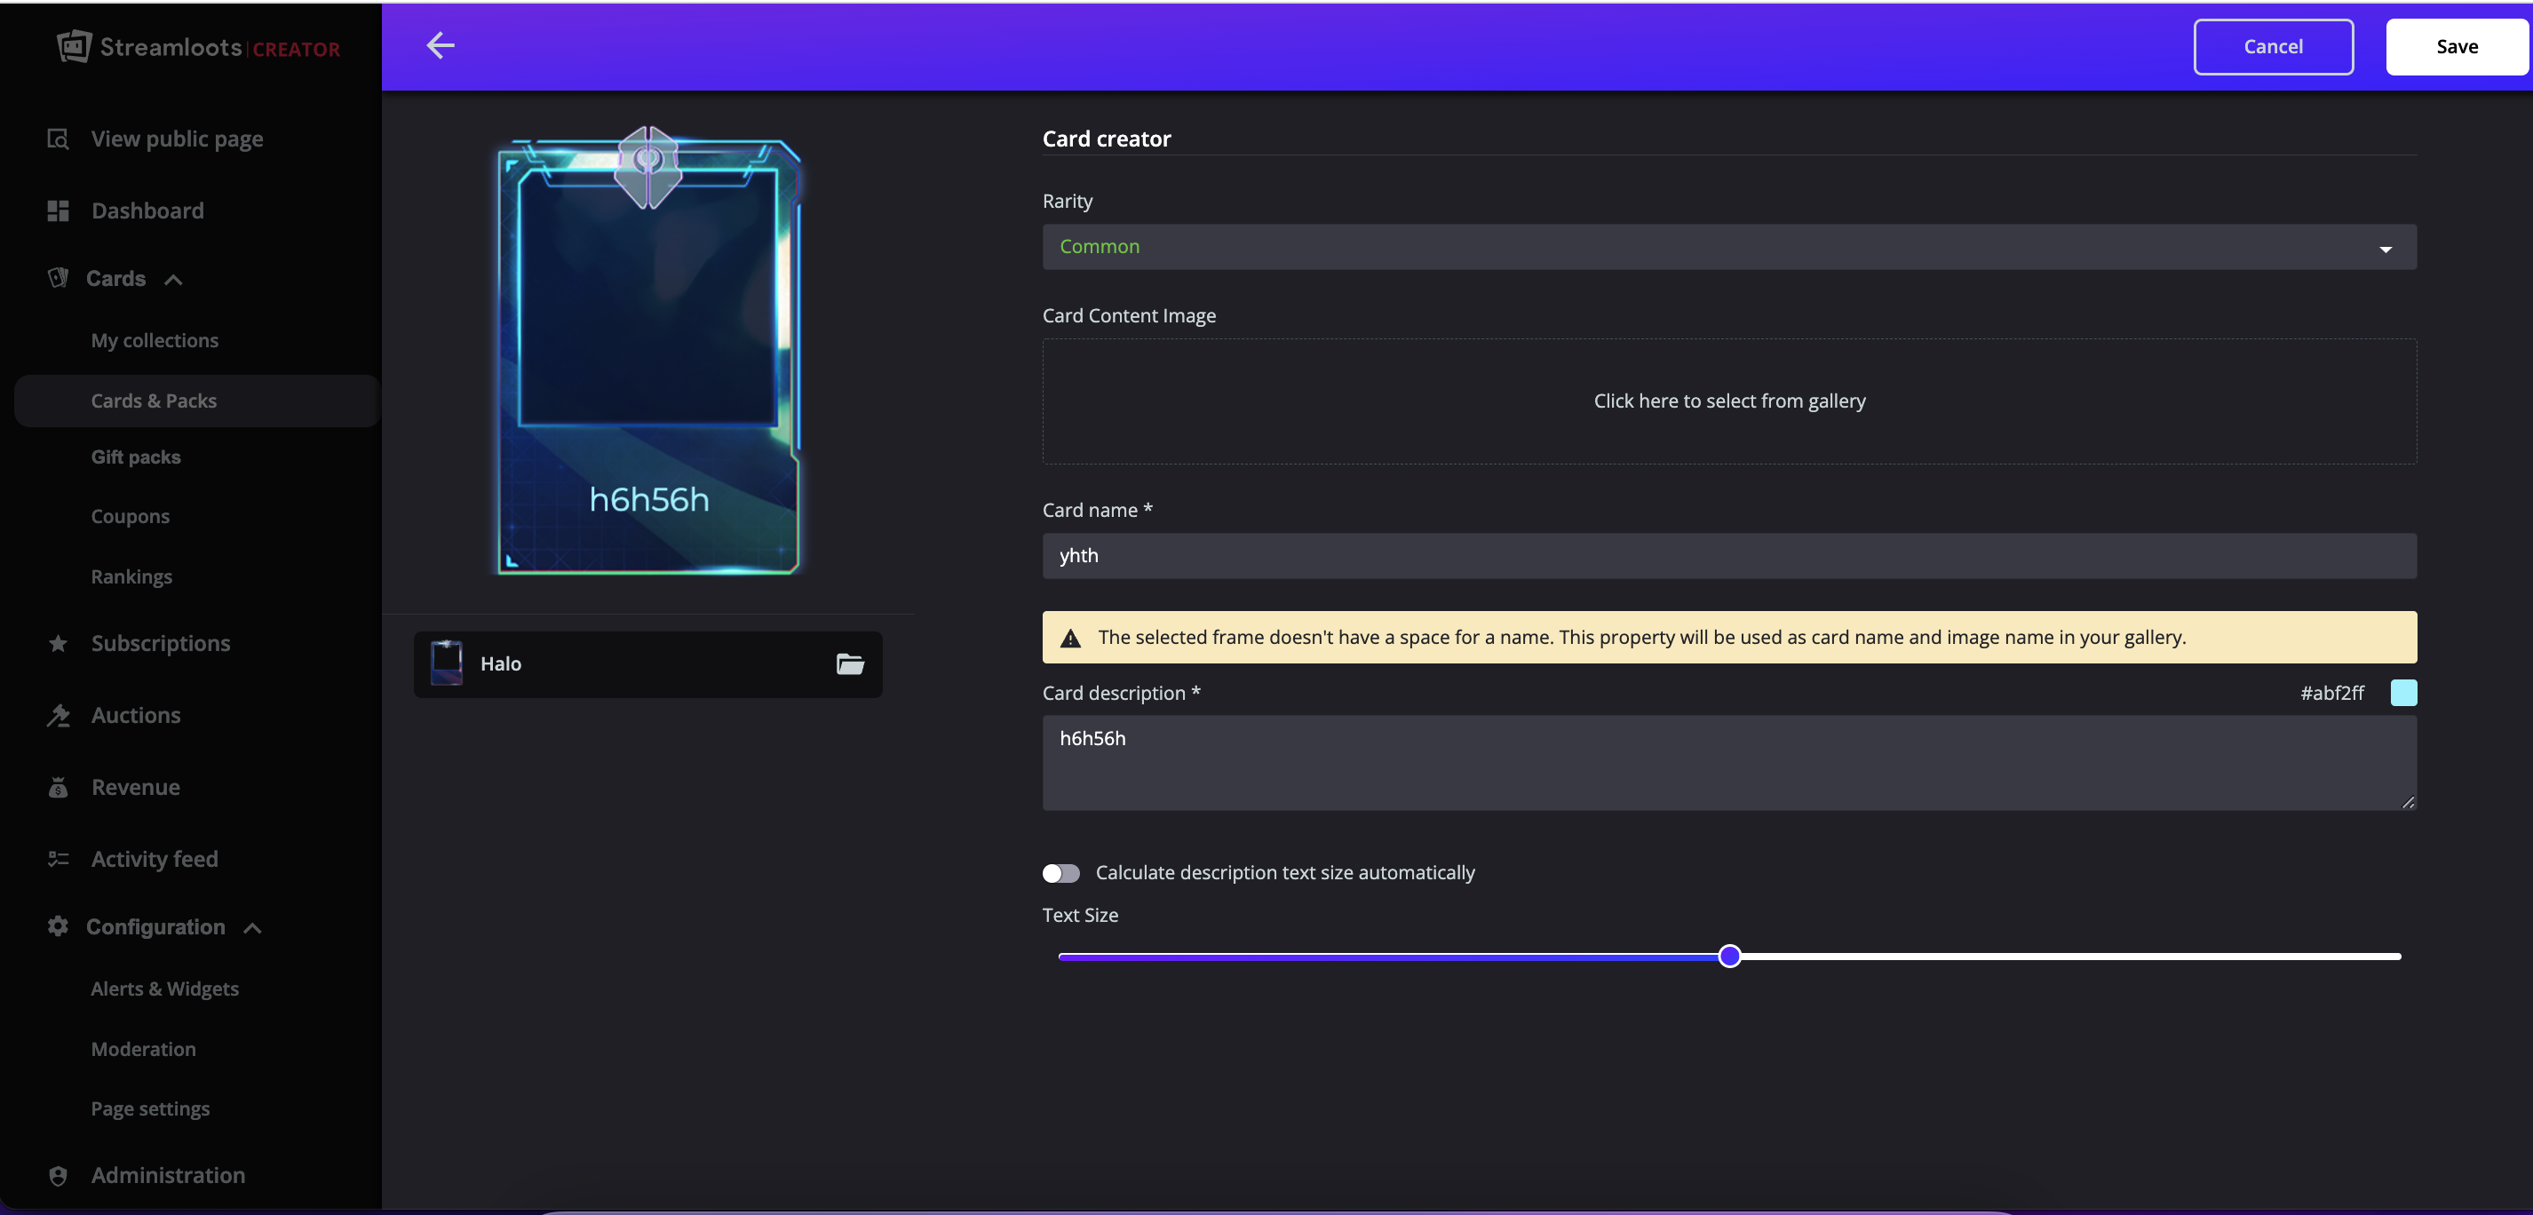Open the Rarity dropdown
This screenshot has width=2533, height=1215.
1728,247
